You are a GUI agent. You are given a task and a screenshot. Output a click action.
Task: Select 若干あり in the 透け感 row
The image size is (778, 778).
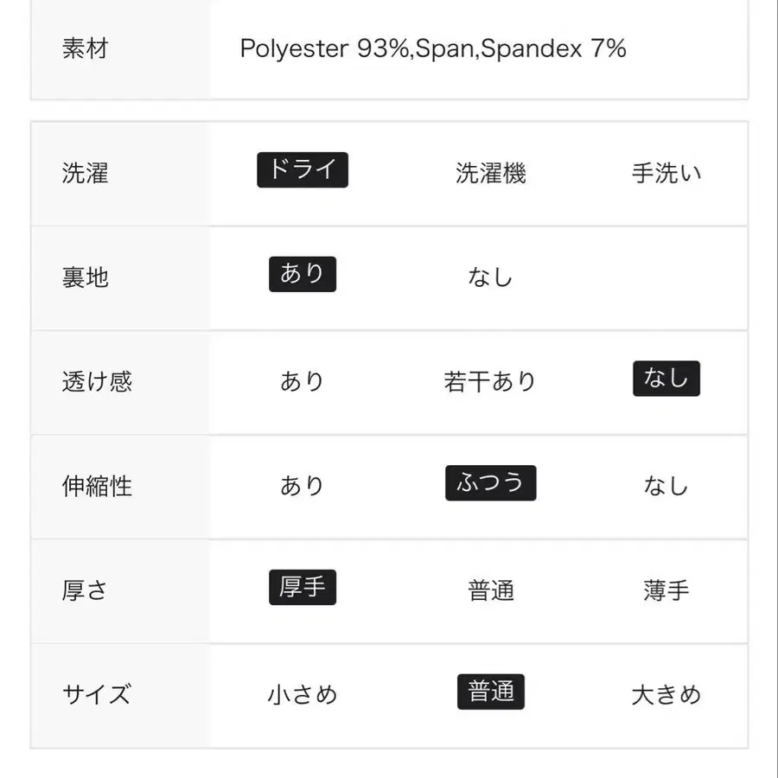point(490,382)
